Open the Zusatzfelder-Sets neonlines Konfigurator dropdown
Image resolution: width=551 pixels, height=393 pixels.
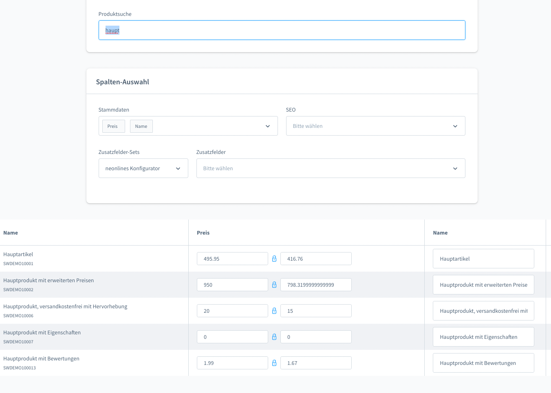point(143,169)
